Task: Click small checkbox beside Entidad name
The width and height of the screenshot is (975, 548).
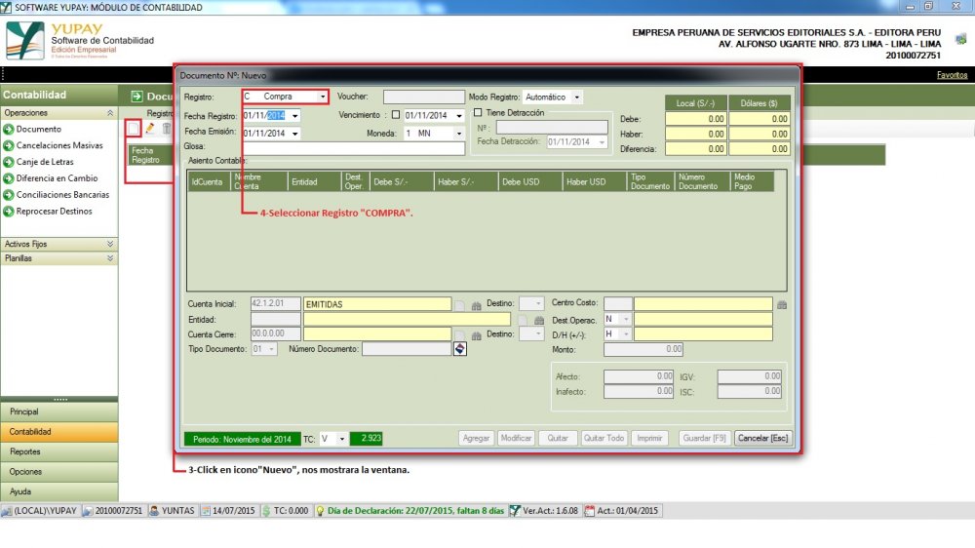Action: pos(523,321)
